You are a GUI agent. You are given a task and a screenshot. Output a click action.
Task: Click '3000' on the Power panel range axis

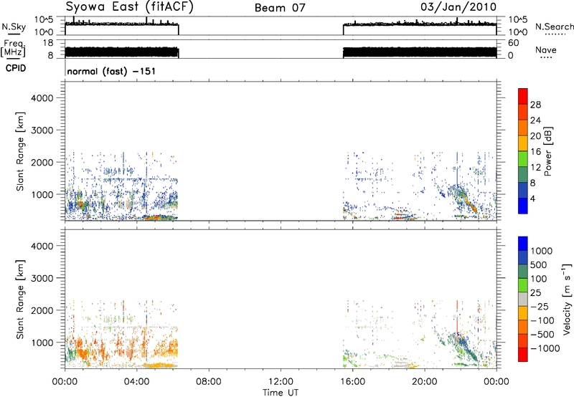[x=42, y=130]
